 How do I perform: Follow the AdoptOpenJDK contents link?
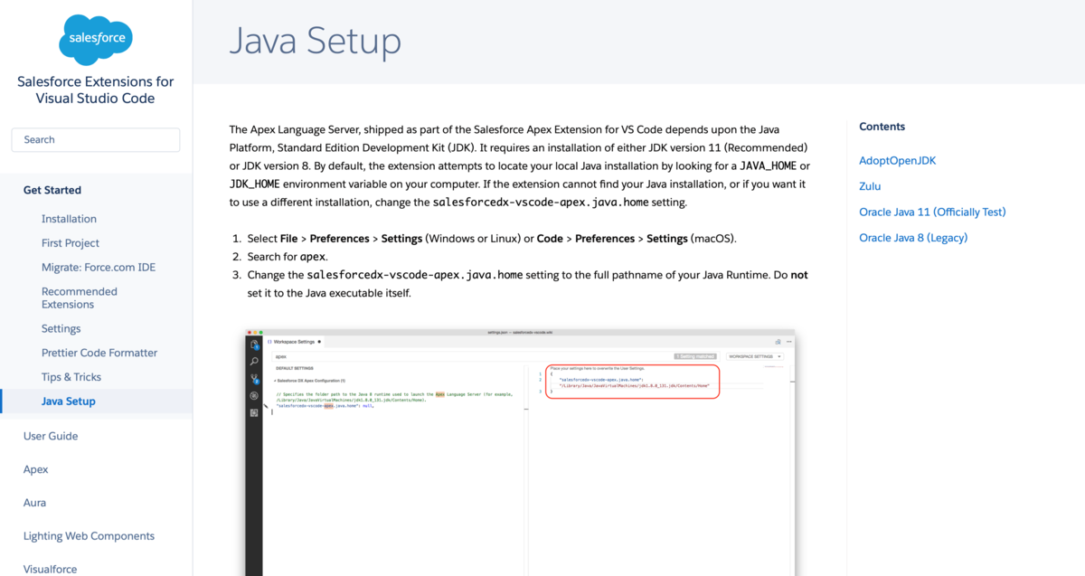click(897, 160)
